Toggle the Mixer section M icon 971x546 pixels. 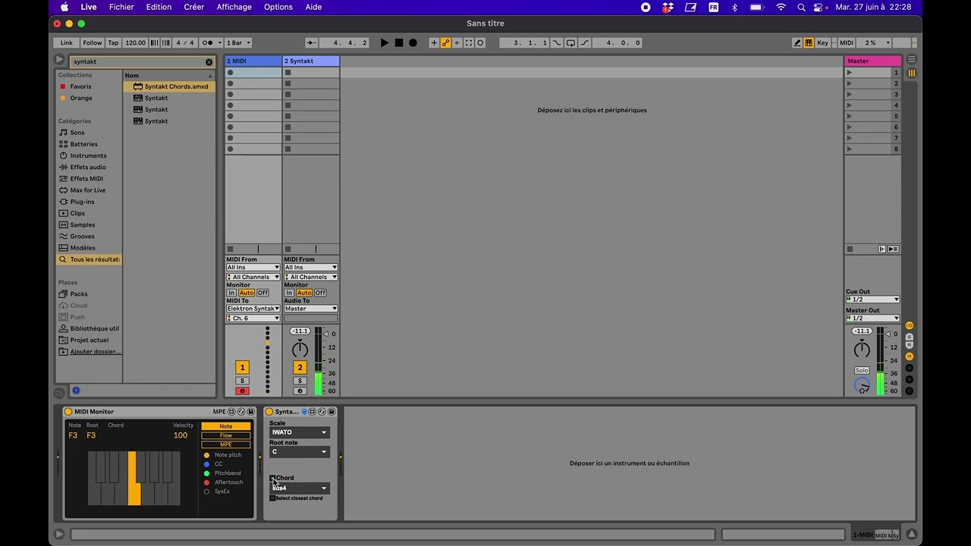[x=909, y=356]
